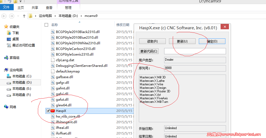Click the Recent places (最近访问的位置) icon
266x138 pixels.
click(x=9, y=45)
